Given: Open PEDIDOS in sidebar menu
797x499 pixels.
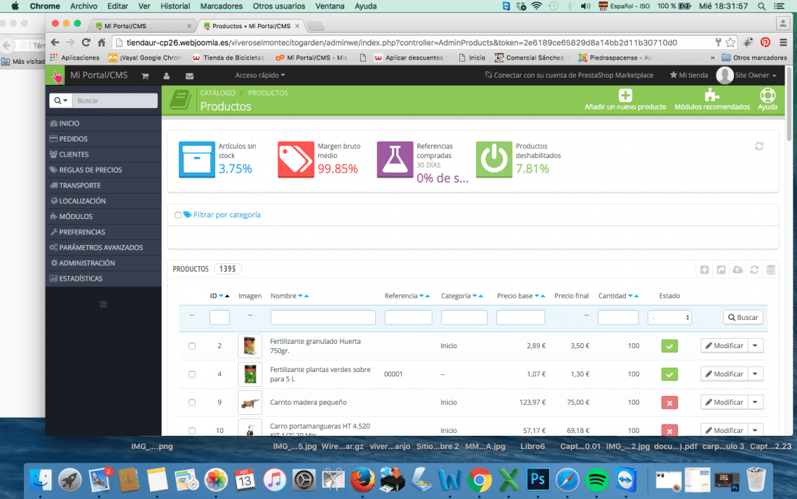Looking at the screenshot, I should pyautogui.click(x=104, y=139).
